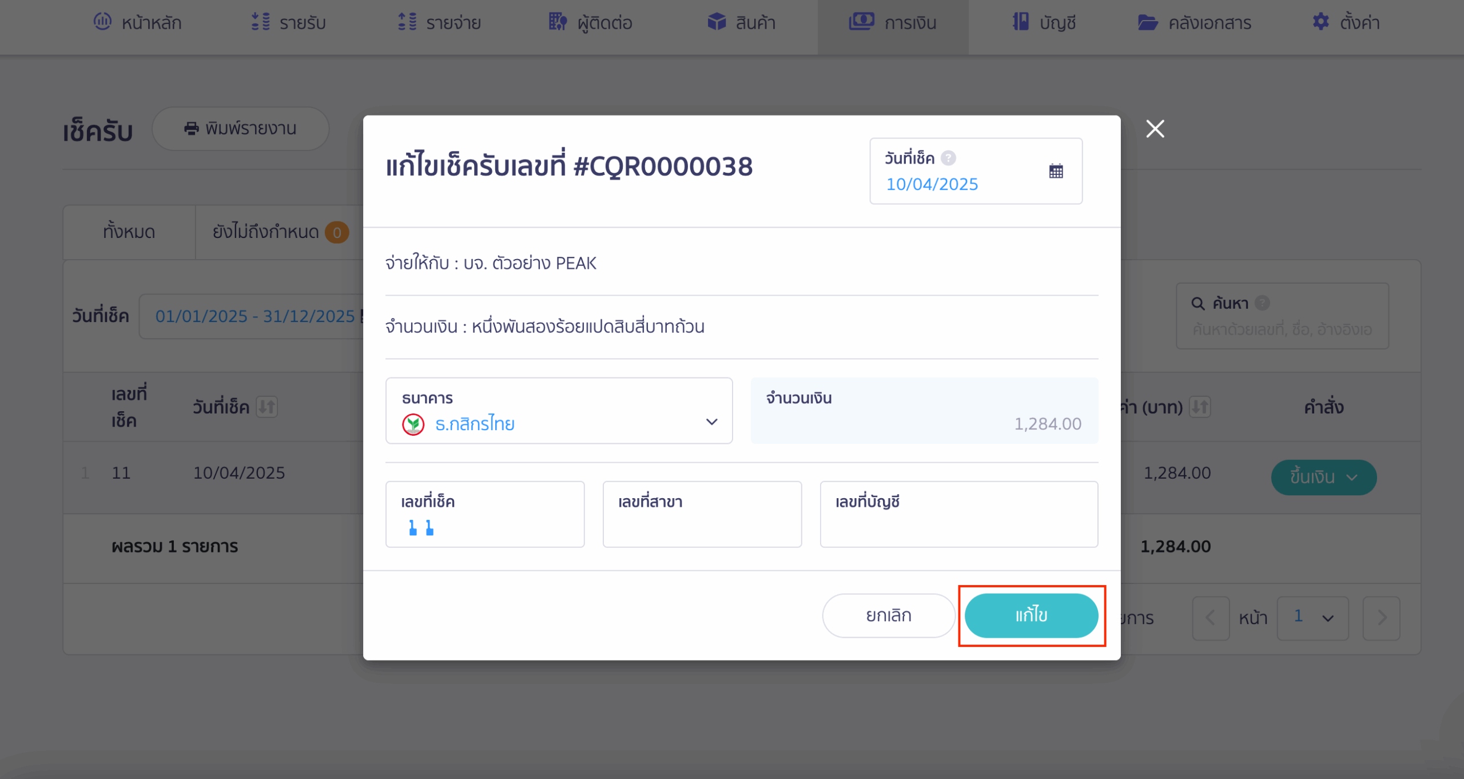Sort by วันที่เช็ค column arrows icon
This screenshot has height=779, width=1464.
point(266,407)
